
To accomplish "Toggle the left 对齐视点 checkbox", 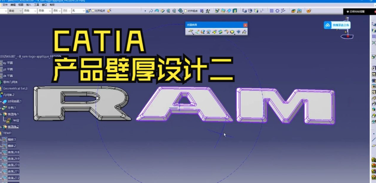I will pyautogui.click(x=93, y=11).
